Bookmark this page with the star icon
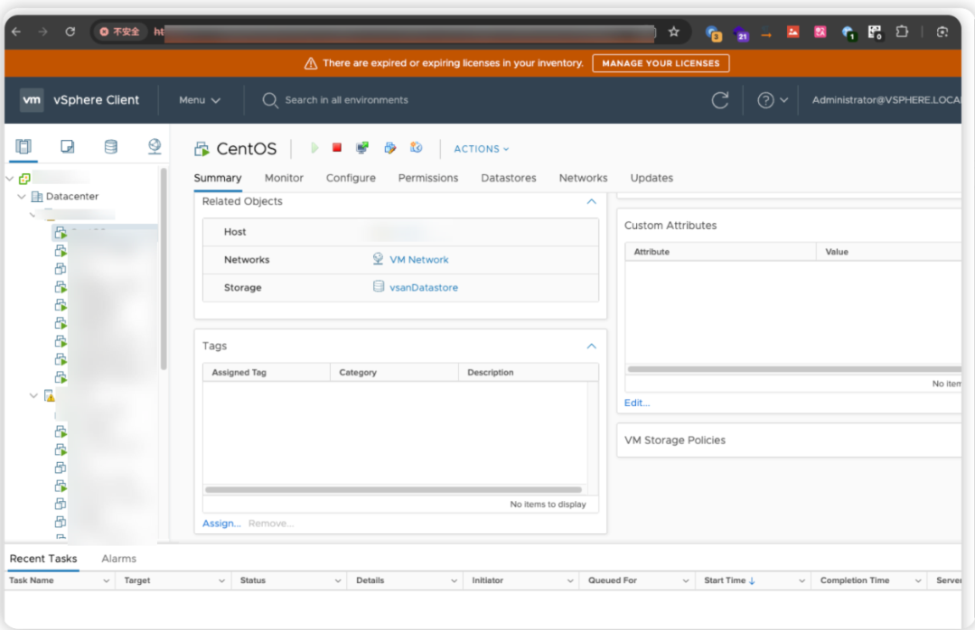975x630 pixels. coord(673,32)
